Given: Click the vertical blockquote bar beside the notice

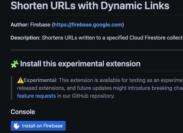Looking at the screenshot, I should 11,88.
